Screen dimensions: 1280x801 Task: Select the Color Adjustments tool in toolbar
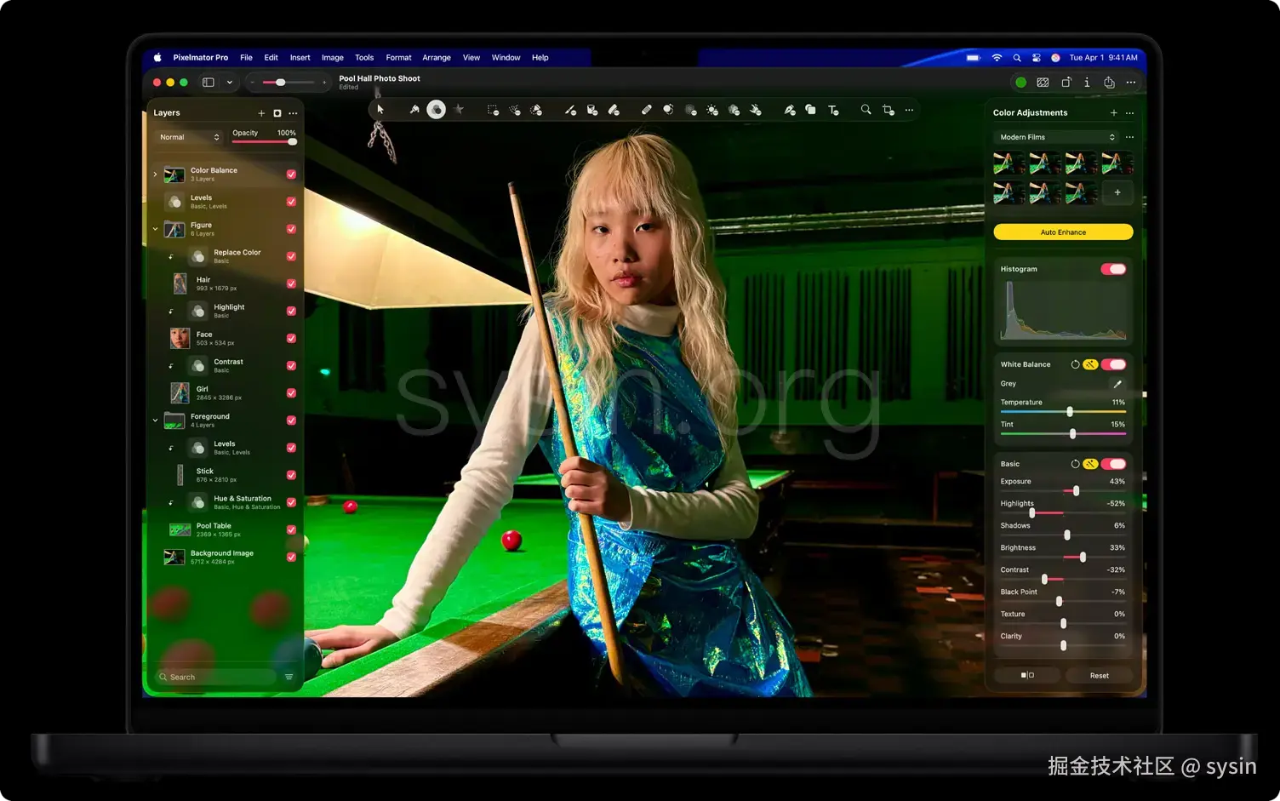point(437,110)
